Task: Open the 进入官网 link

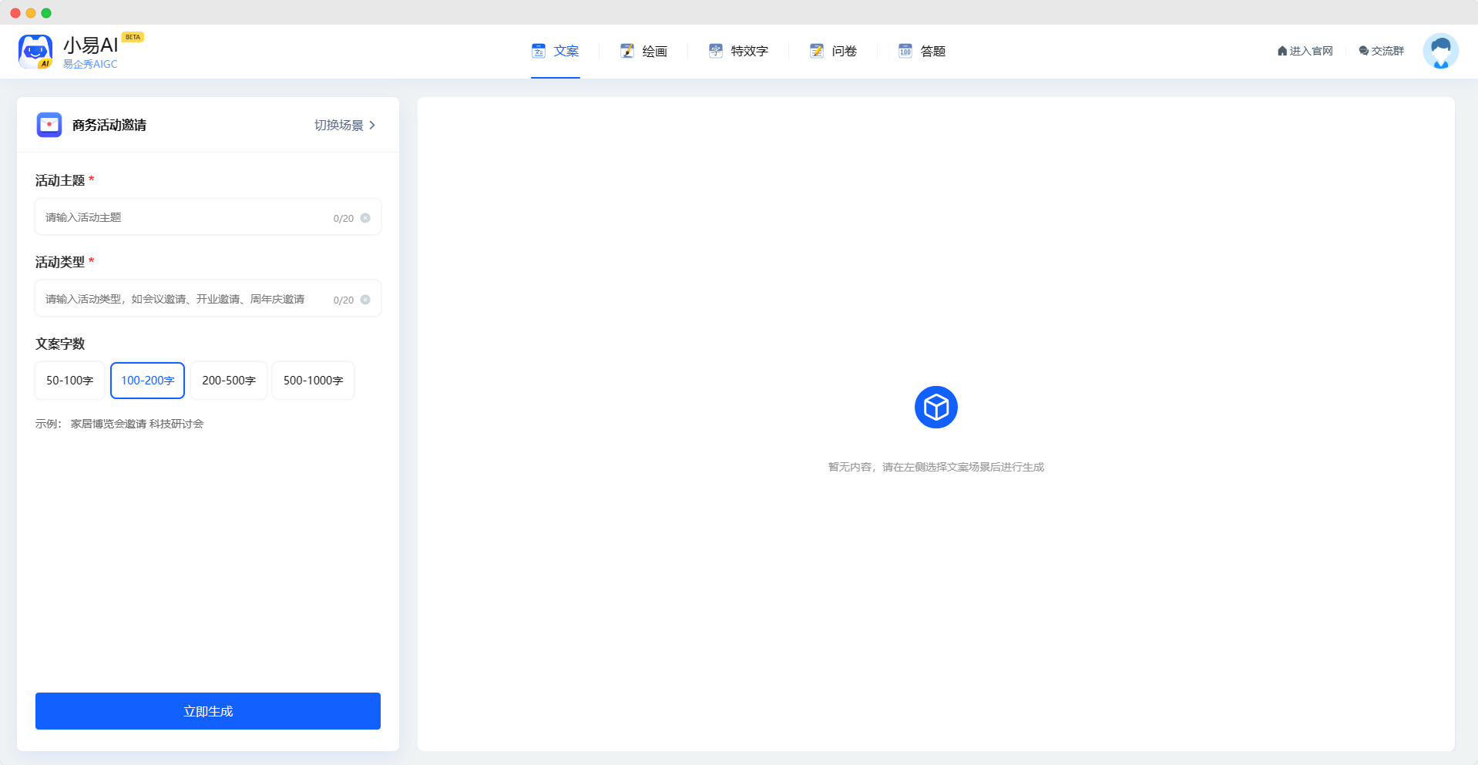Action: point(1305,51)
